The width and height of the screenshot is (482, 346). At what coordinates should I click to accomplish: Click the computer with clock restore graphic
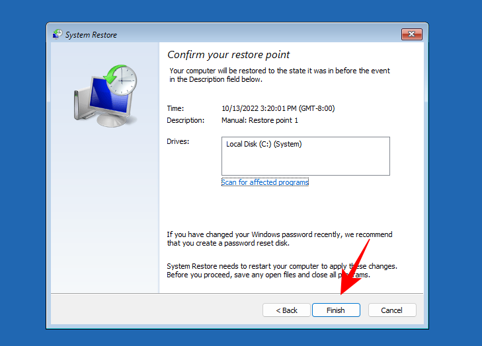tap(105, 96)
